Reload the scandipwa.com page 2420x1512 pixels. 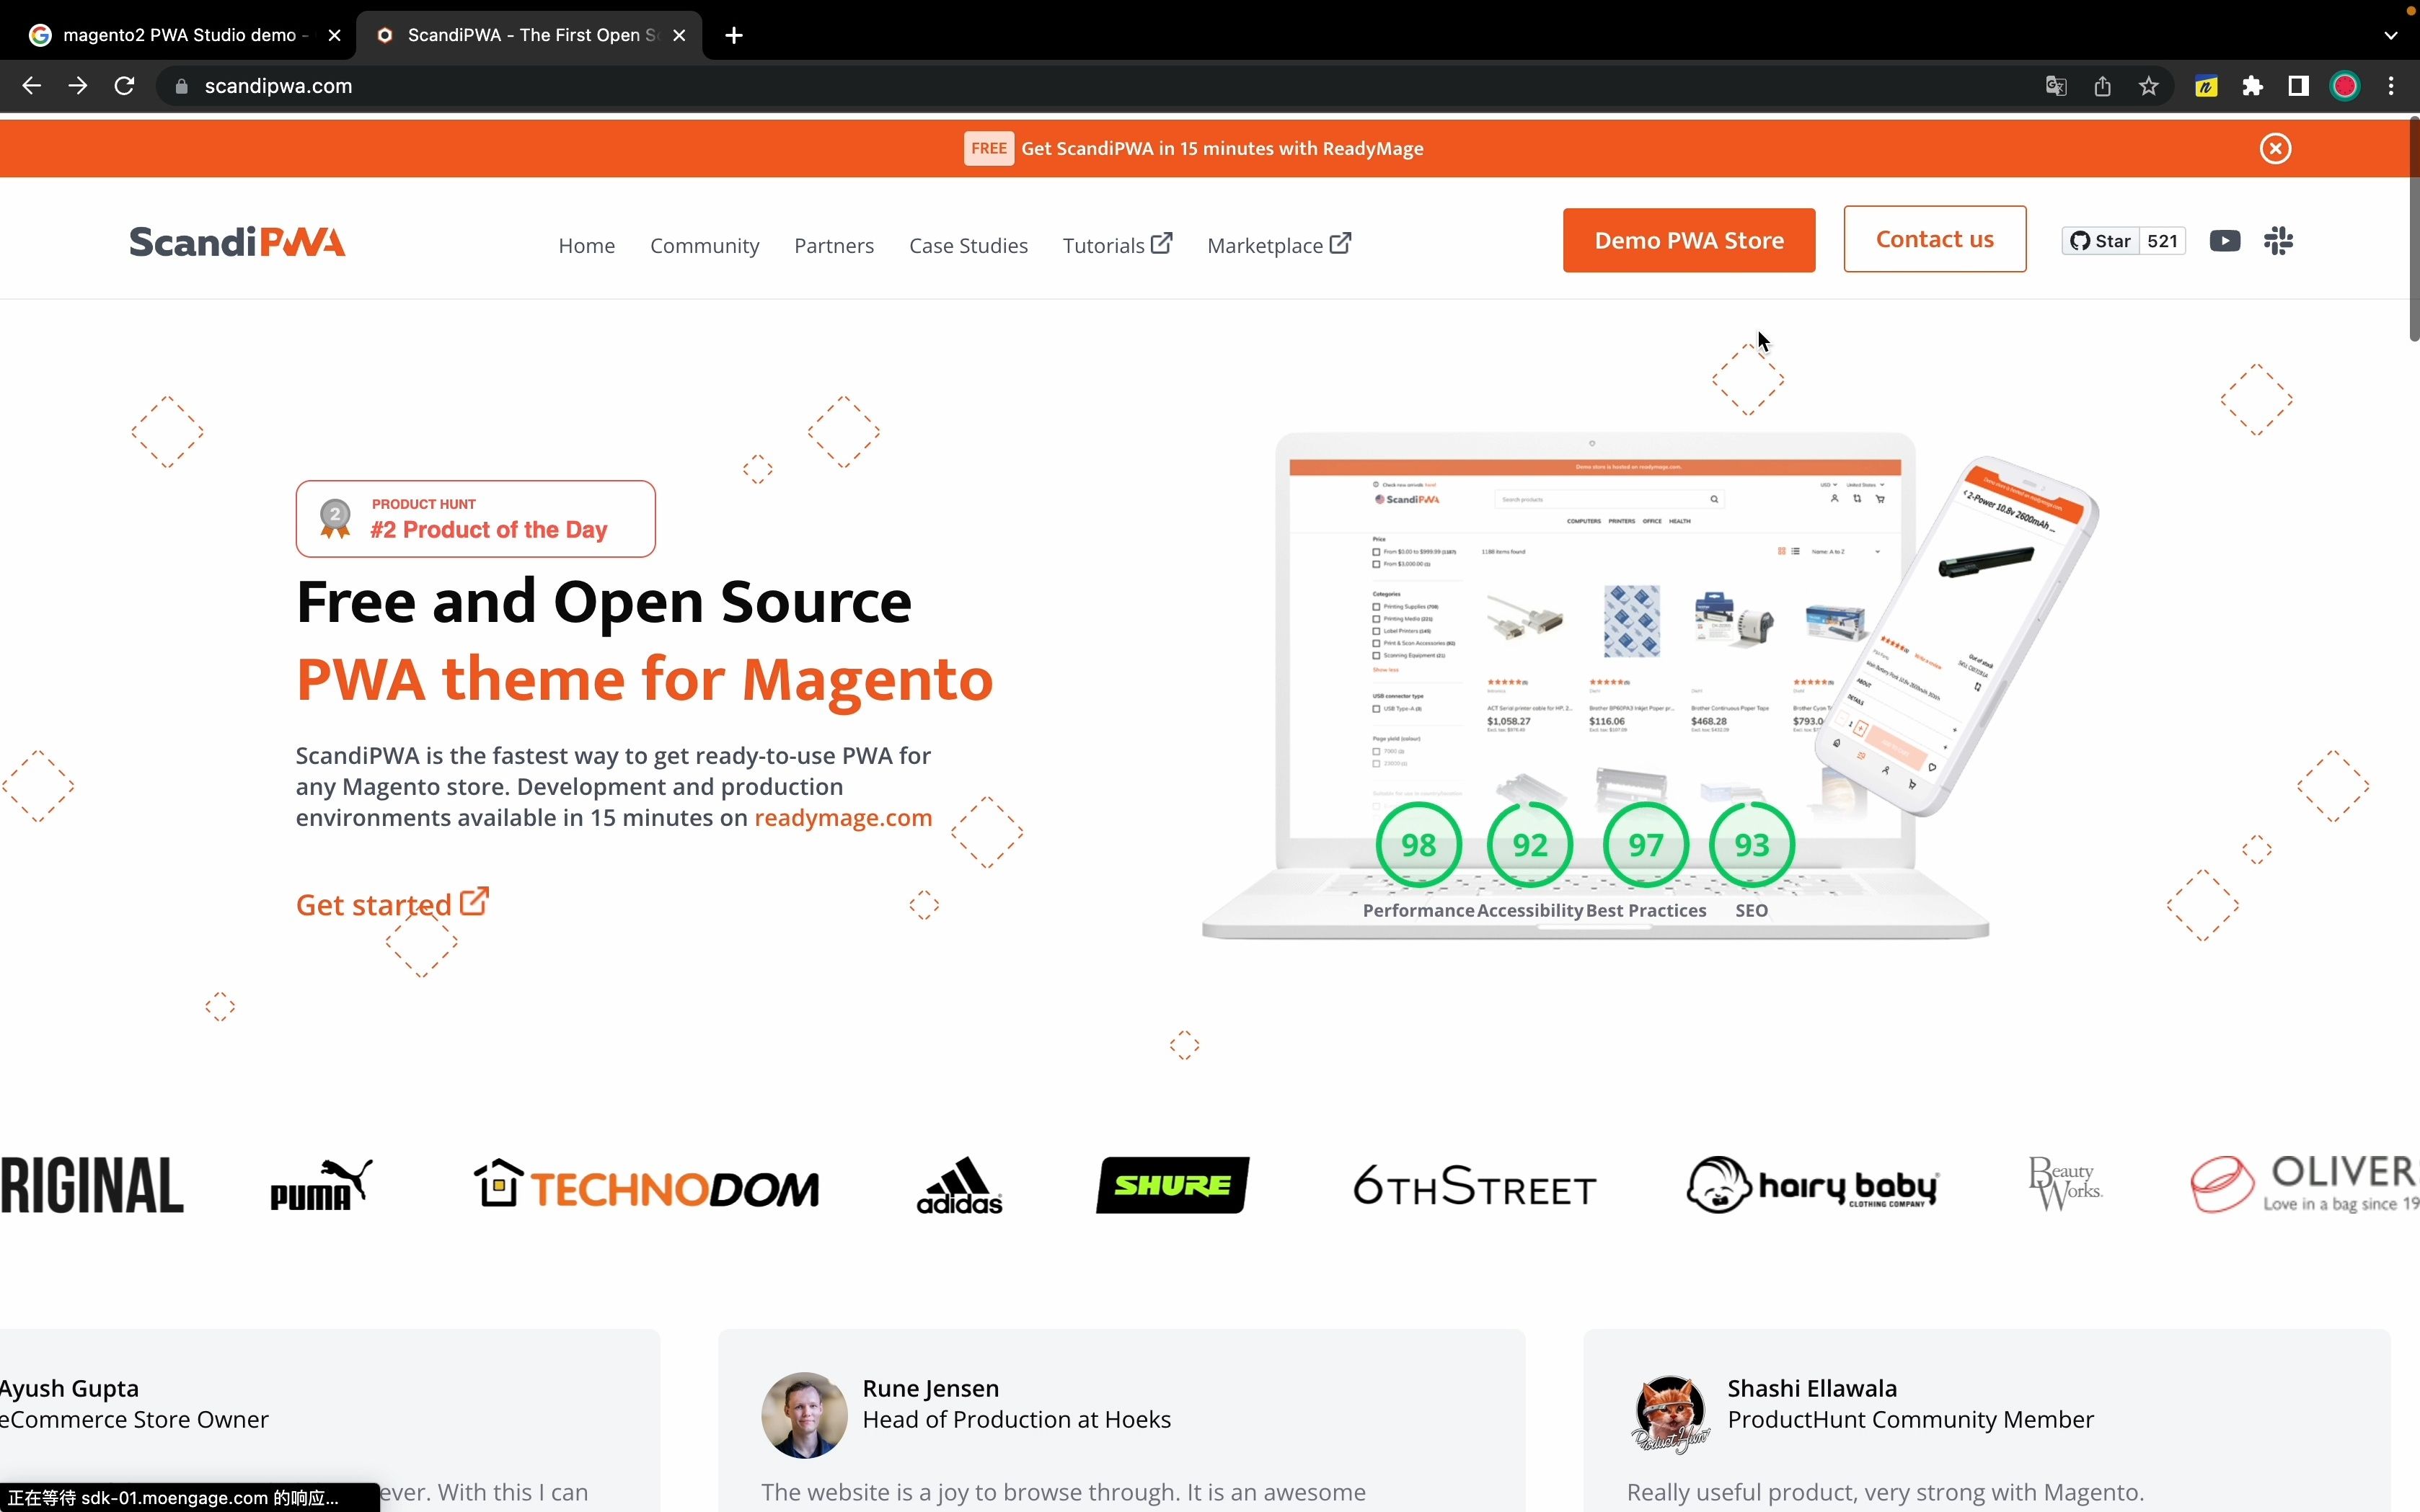(124, 86)
